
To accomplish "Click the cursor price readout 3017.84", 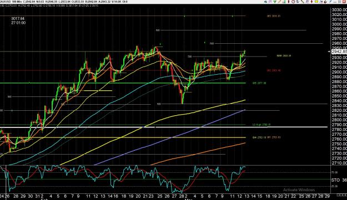I will click(18, 19).
